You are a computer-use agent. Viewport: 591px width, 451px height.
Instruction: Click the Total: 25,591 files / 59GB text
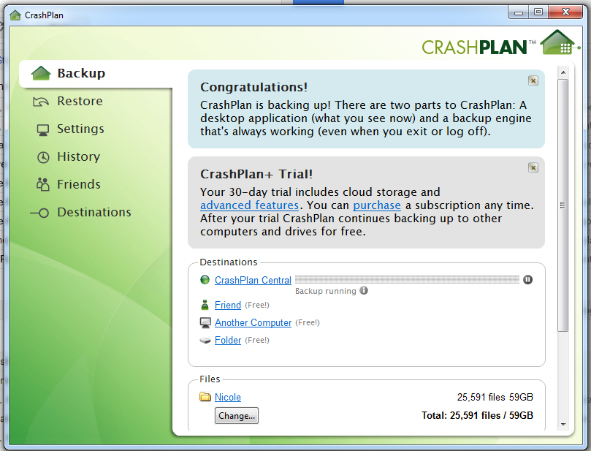pos(477,416)
